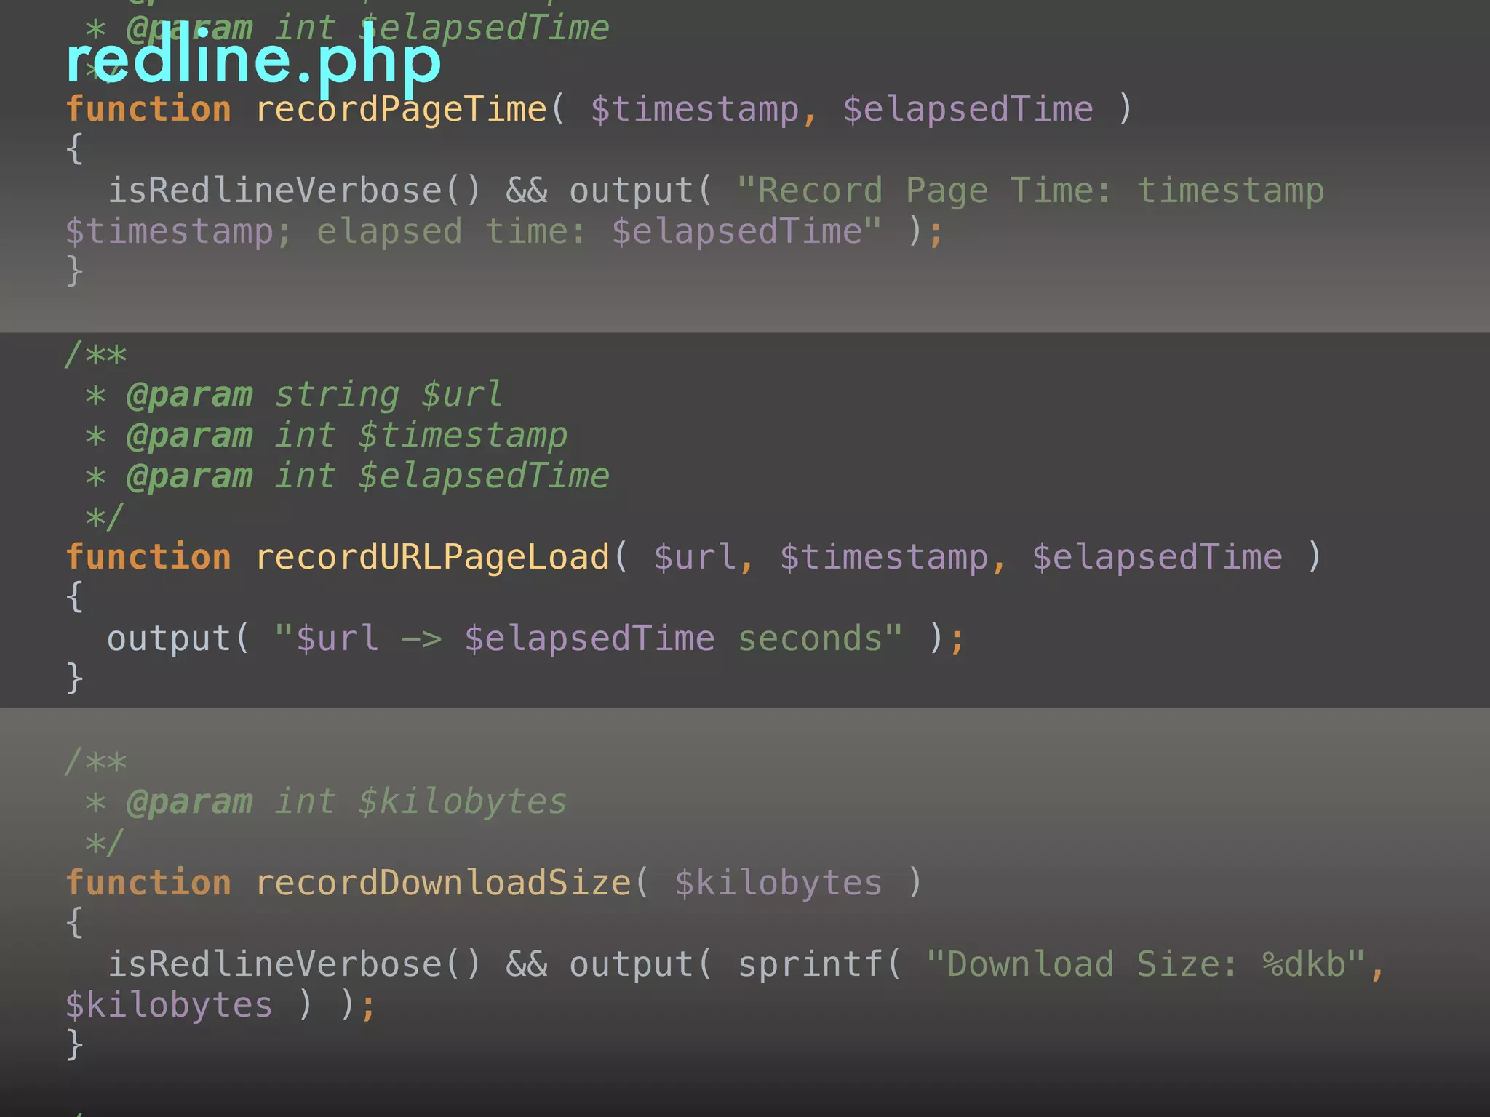The width and height of the screenshot is (1490, 1117).
Task: Click 'isRedlineVerbose()' in recordDownloadSize body
Action: [295, 965]
